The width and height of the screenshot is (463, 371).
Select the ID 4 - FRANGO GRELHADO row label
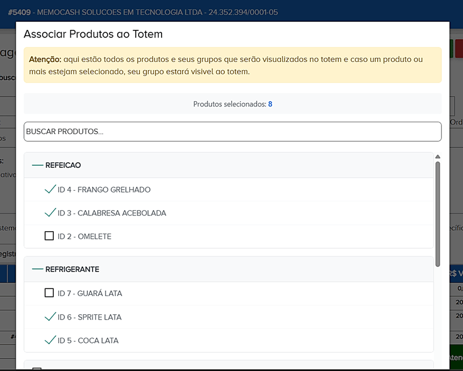coord(104,190)
